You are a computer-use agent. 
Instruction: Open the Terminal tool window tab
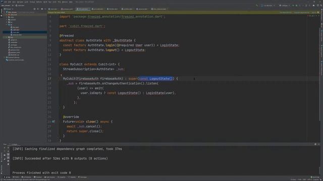38,177
